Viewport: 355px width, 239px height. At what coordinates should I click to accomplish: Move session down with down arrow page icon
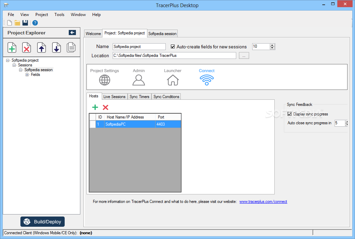point(57,48)
